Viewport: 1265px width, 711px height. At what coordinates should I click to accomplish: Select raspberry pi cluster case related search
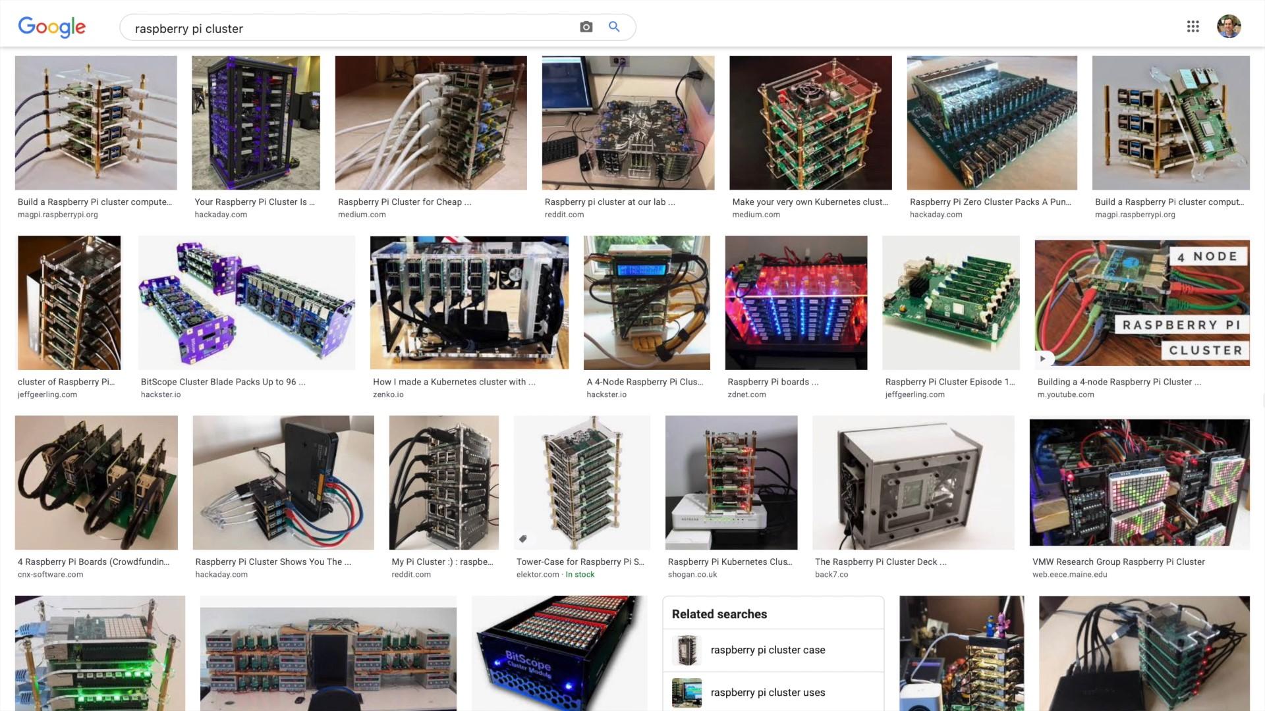click(x=768, y=649)
